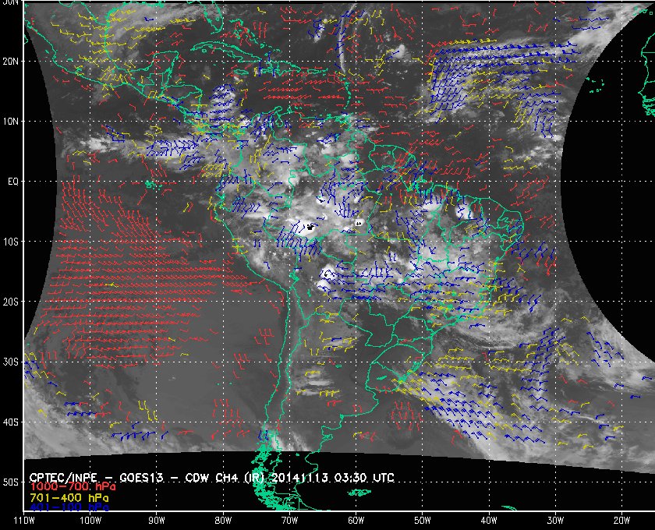655x530 pixels.
Task: Click the 40S latitude label
Action: (x=12, y=422)
